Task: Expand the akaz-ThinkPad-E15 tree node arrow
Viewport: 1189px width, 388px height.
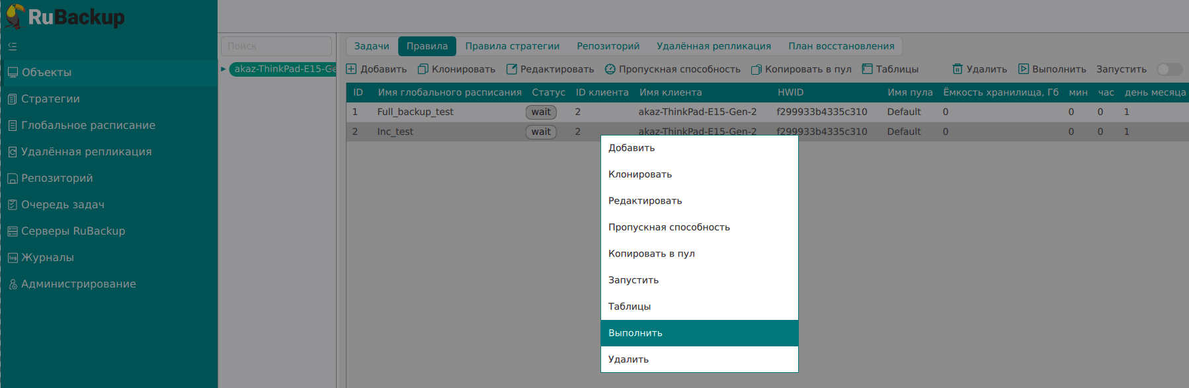Action: [224, 69]
